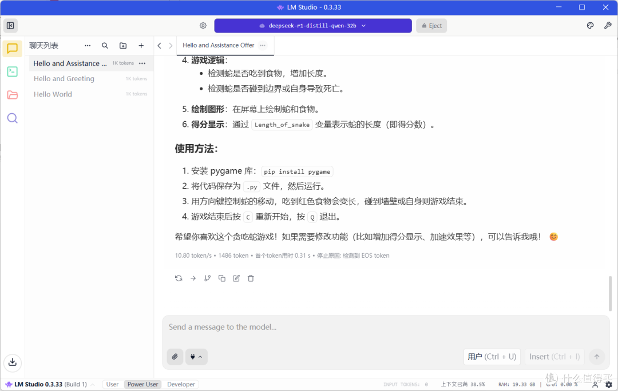Toggle the left sidebar panel icon
This screenshot has height=391, width=618.
click(10, 26)
